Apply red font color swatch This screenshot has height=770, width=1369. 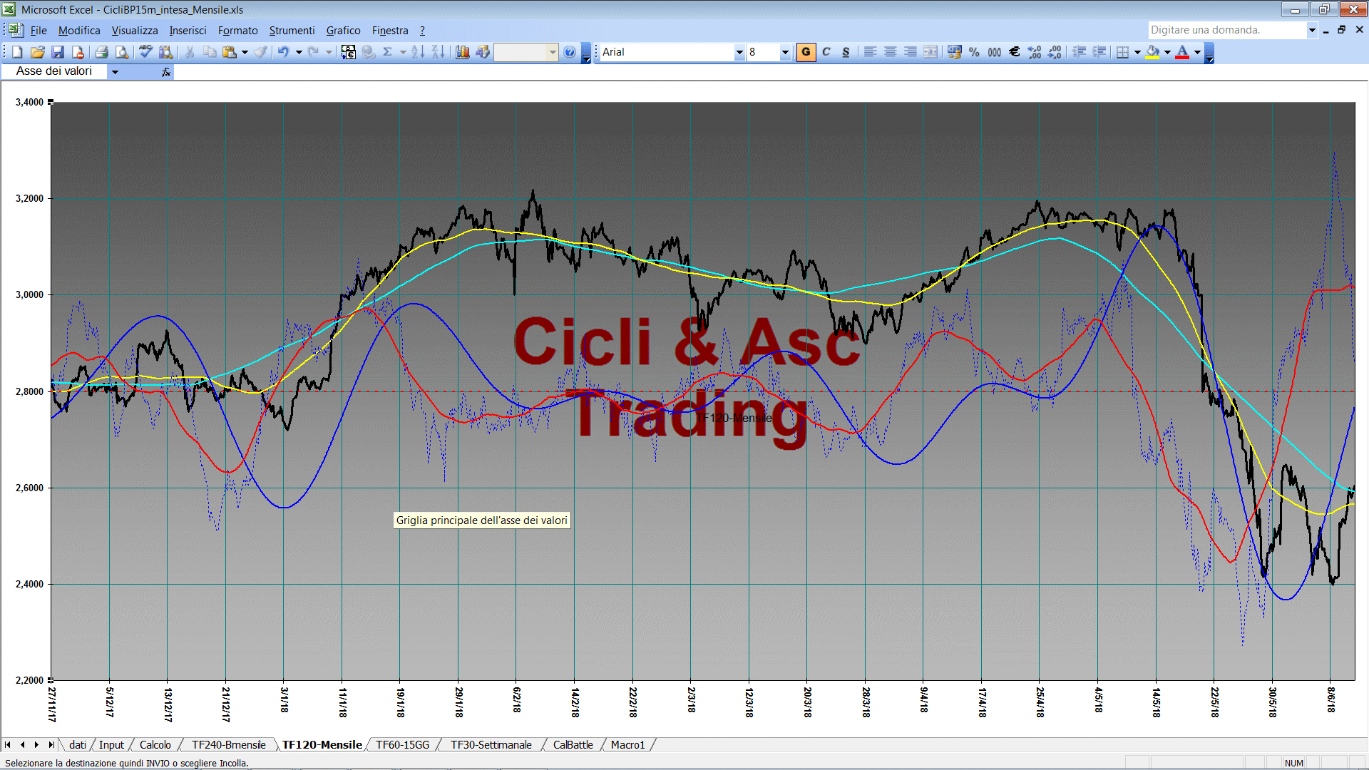click(1182, 52)
